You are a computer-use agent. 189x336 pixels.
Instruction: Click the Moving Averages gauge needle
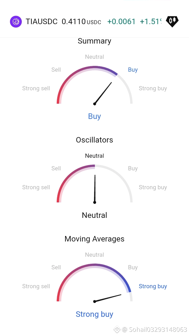(x=108, y=298)
